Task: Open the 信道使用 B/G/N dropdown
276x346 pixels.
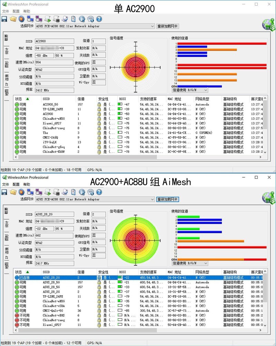Action: click(x=205, y=89)
